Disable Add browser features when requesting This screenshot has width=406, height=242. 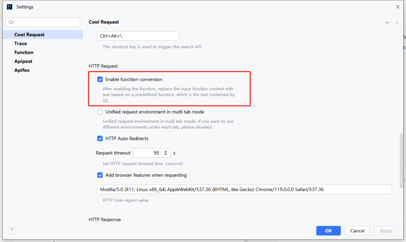pos(100,175)
